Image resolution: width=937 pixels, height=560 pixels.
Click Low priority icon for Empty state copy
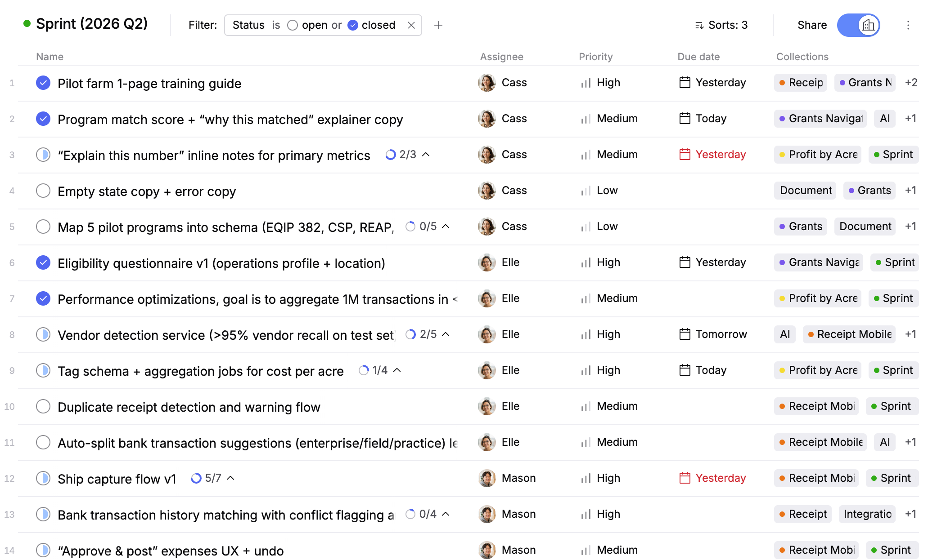[586, 191]
